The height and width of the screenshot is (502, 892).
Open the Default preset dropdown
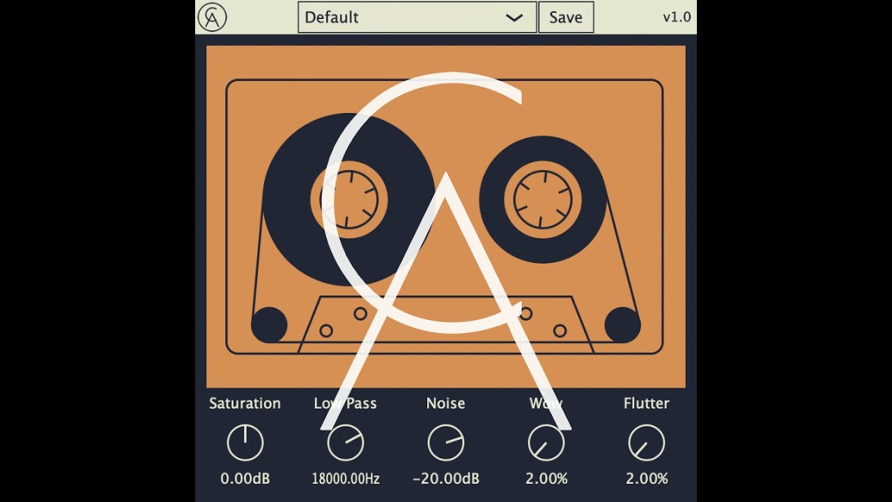coord(417,17)
